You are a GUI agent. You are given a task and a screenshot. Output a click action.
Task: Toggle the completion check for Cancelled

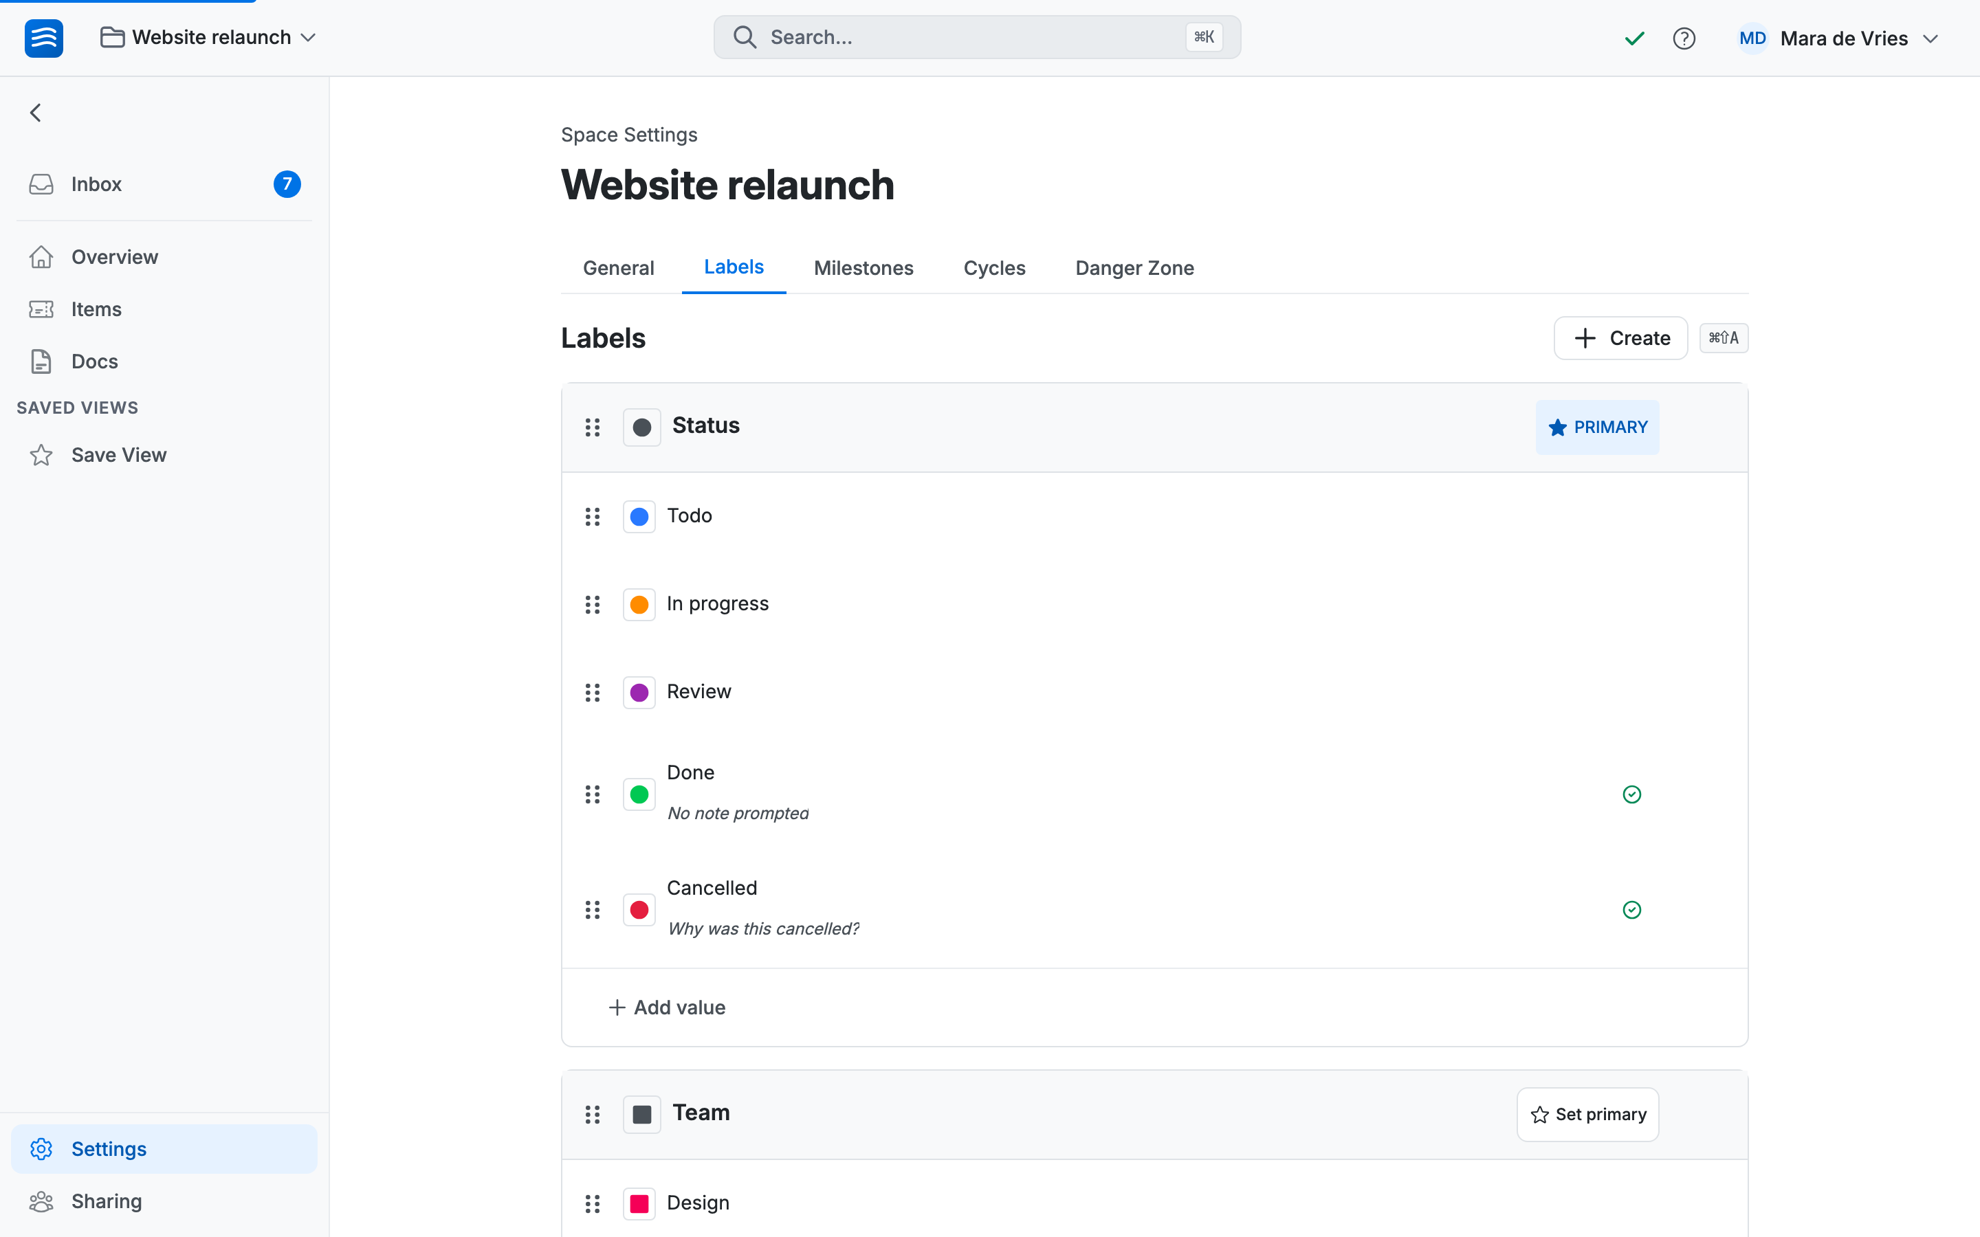pos(1631,910)
